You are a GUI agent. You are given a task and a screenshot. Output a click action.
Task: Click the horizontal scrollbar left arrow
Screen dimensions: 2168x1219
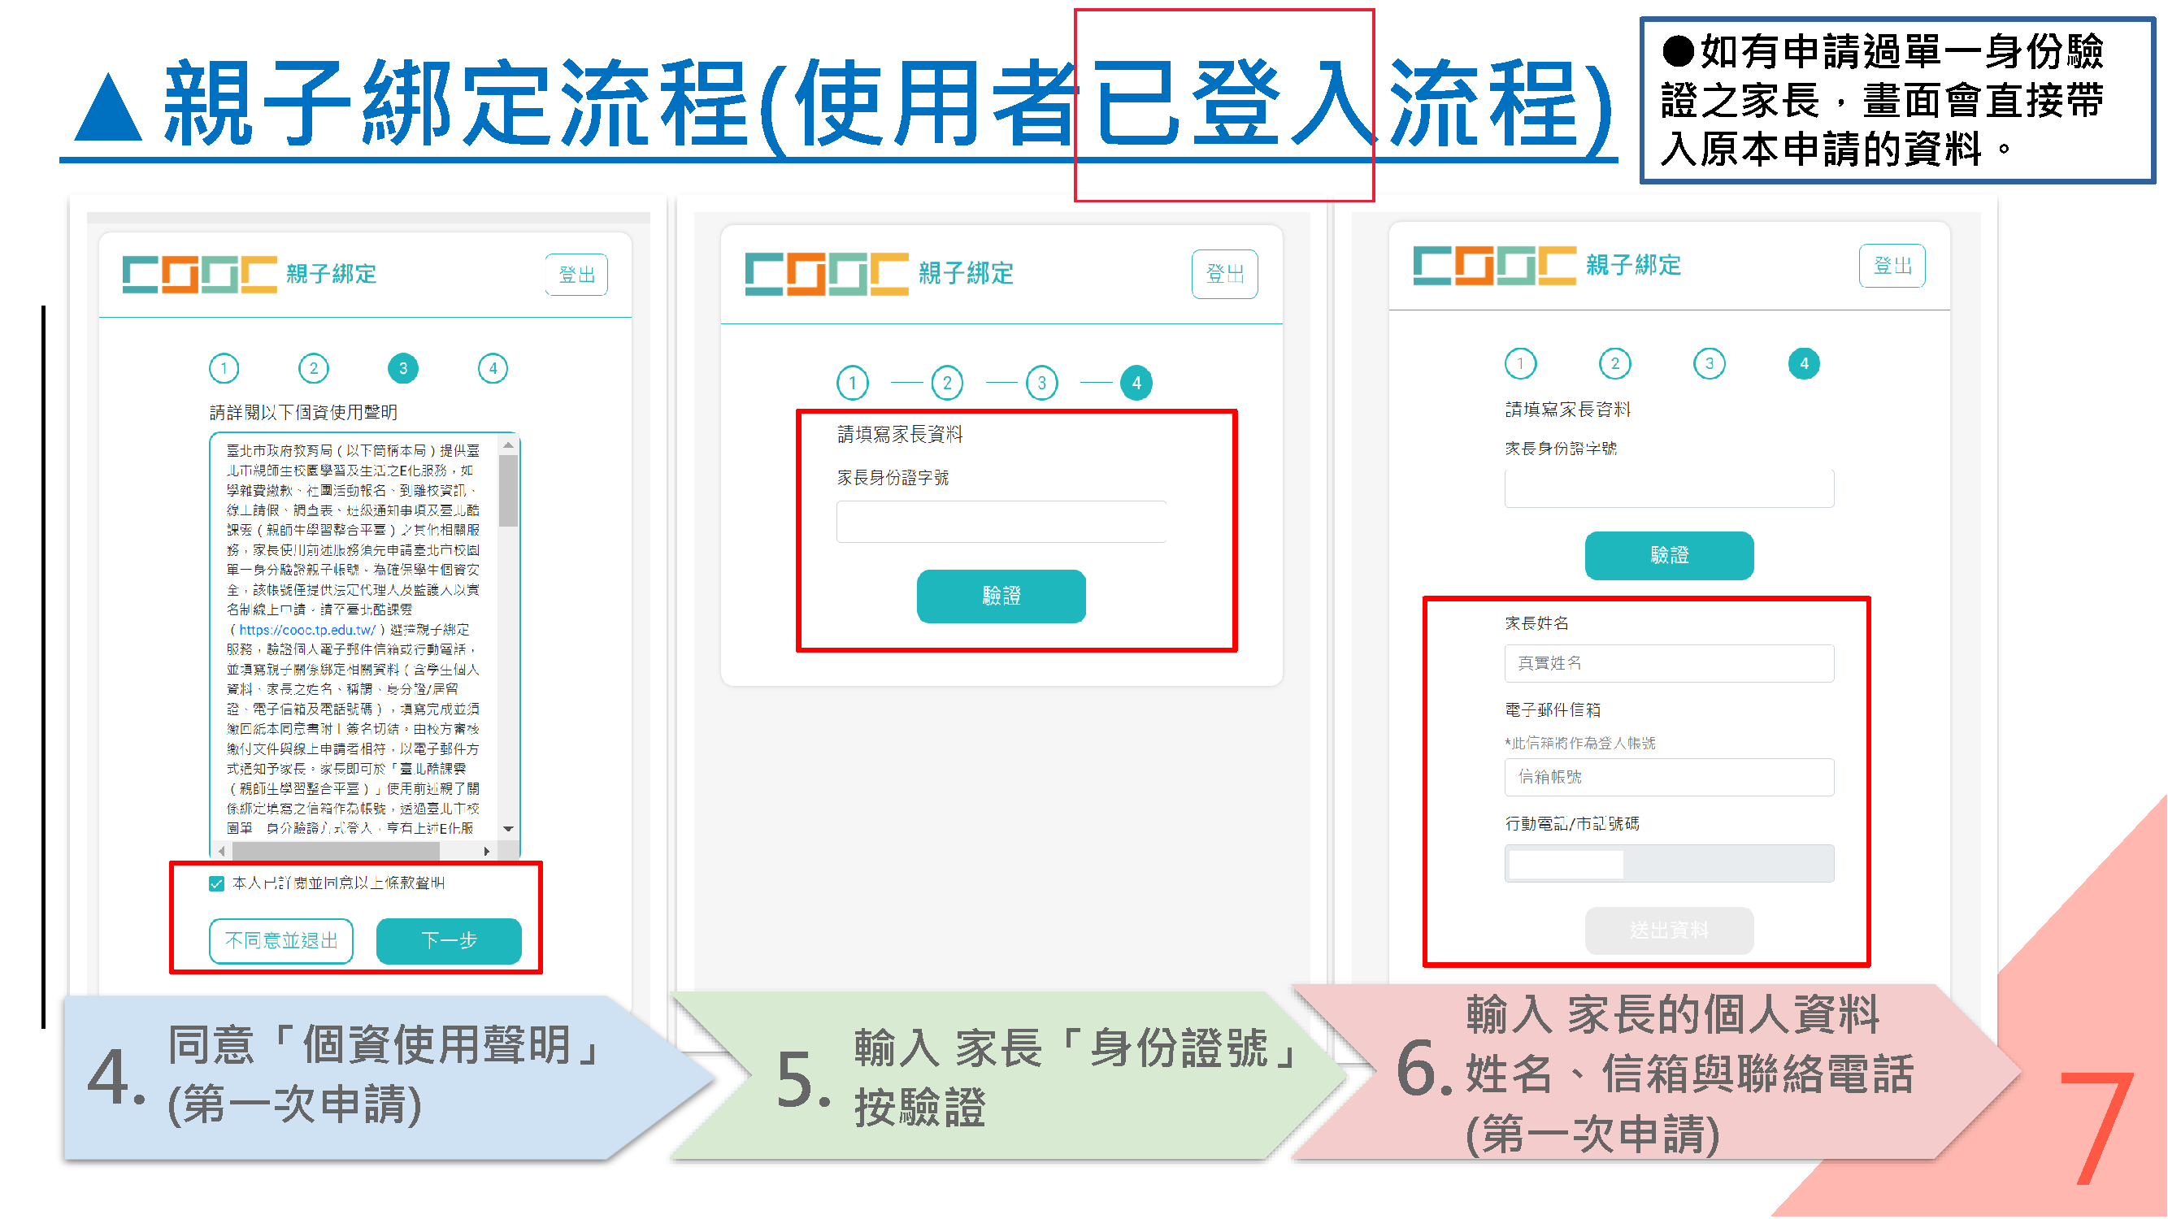tap(221, 852)
